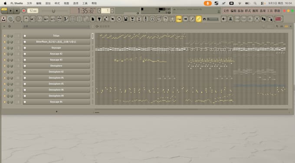Click the speech bubble icon in toolbar
Viewport: 295px width, 163px height.
[159, 19]
